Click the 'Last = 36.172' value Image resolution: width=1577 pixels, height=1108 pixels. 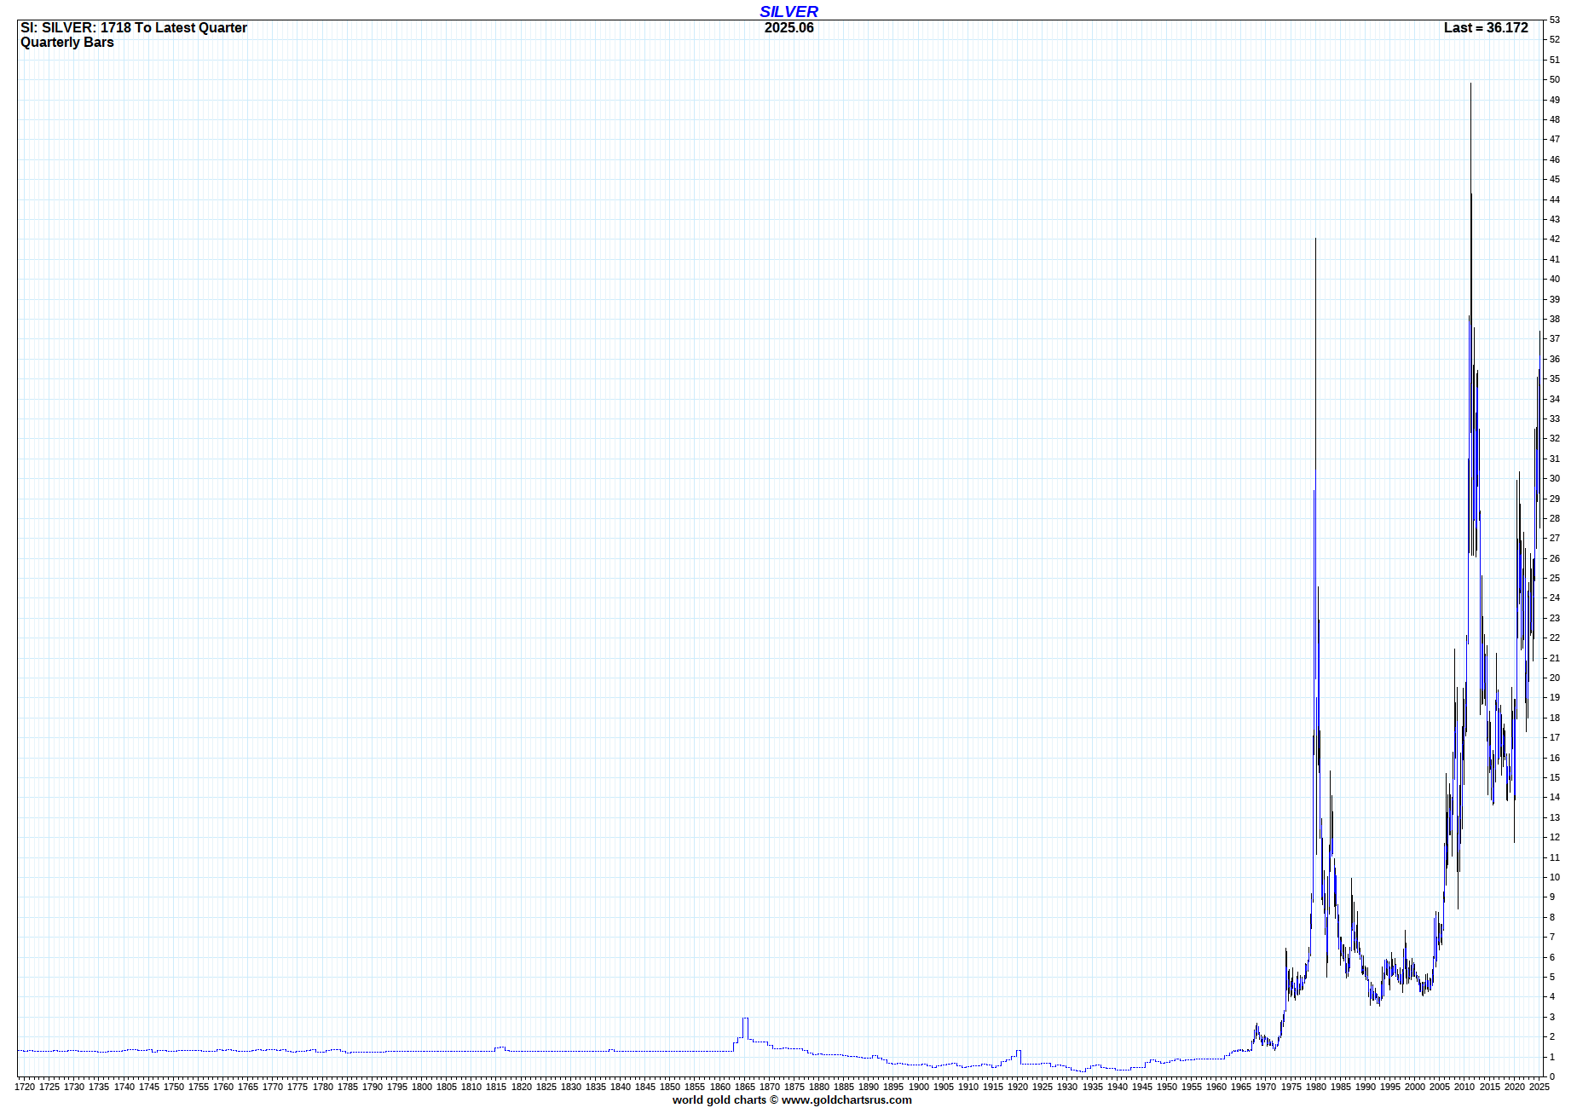[1486, 27]
